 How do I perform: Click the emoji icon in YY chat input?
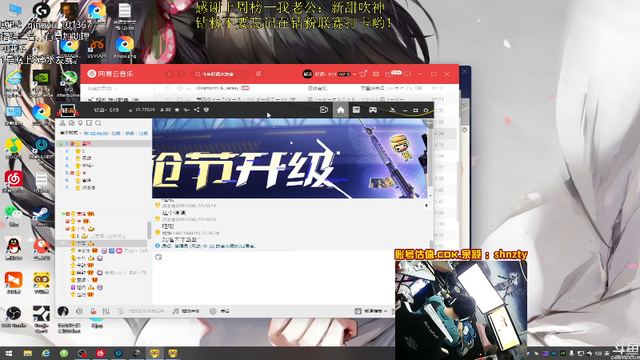(158, 257)
